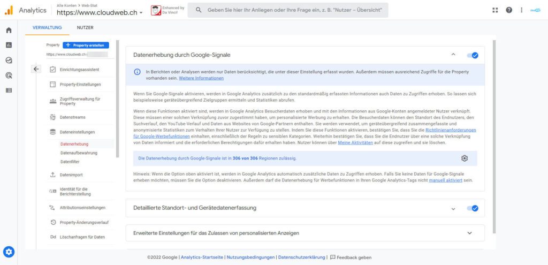Click the property column scrollbar
Image resolution: width=548 pixels, height=265 pixels.
(x=117, y=99)
